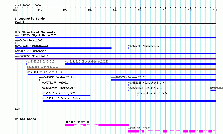Open the nsv3413953 (Audano2019) label
Screen dimensions: 223x134
point(56,77)
